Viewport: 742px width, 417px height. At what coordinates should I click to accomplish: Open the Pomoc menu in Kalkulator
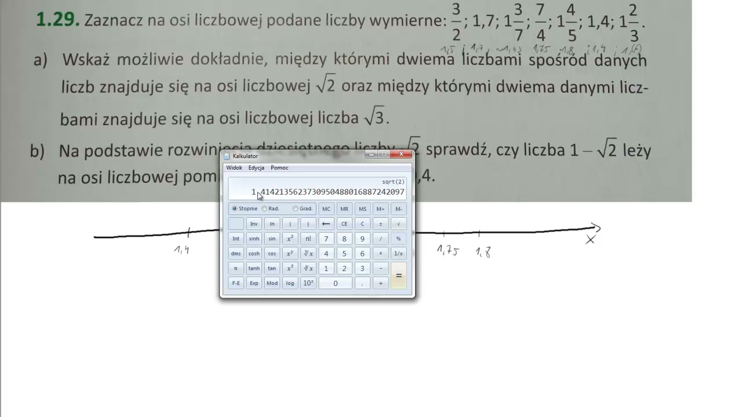click(279, 168)
